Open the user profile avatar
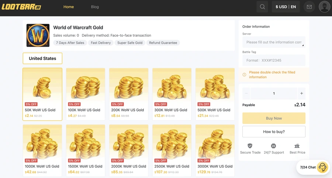The width and height of the screenshot is (332, 178). coord(324,7)
